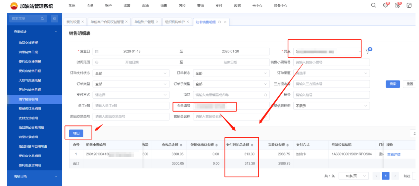Click the 销售小票编号 input field

coord(331,62)
